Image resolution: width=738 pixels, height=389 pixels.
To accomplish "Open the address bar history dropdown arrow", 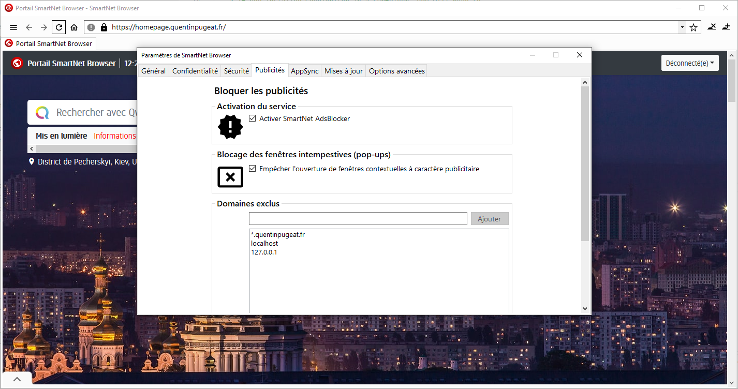I will (x=682, y=27).
